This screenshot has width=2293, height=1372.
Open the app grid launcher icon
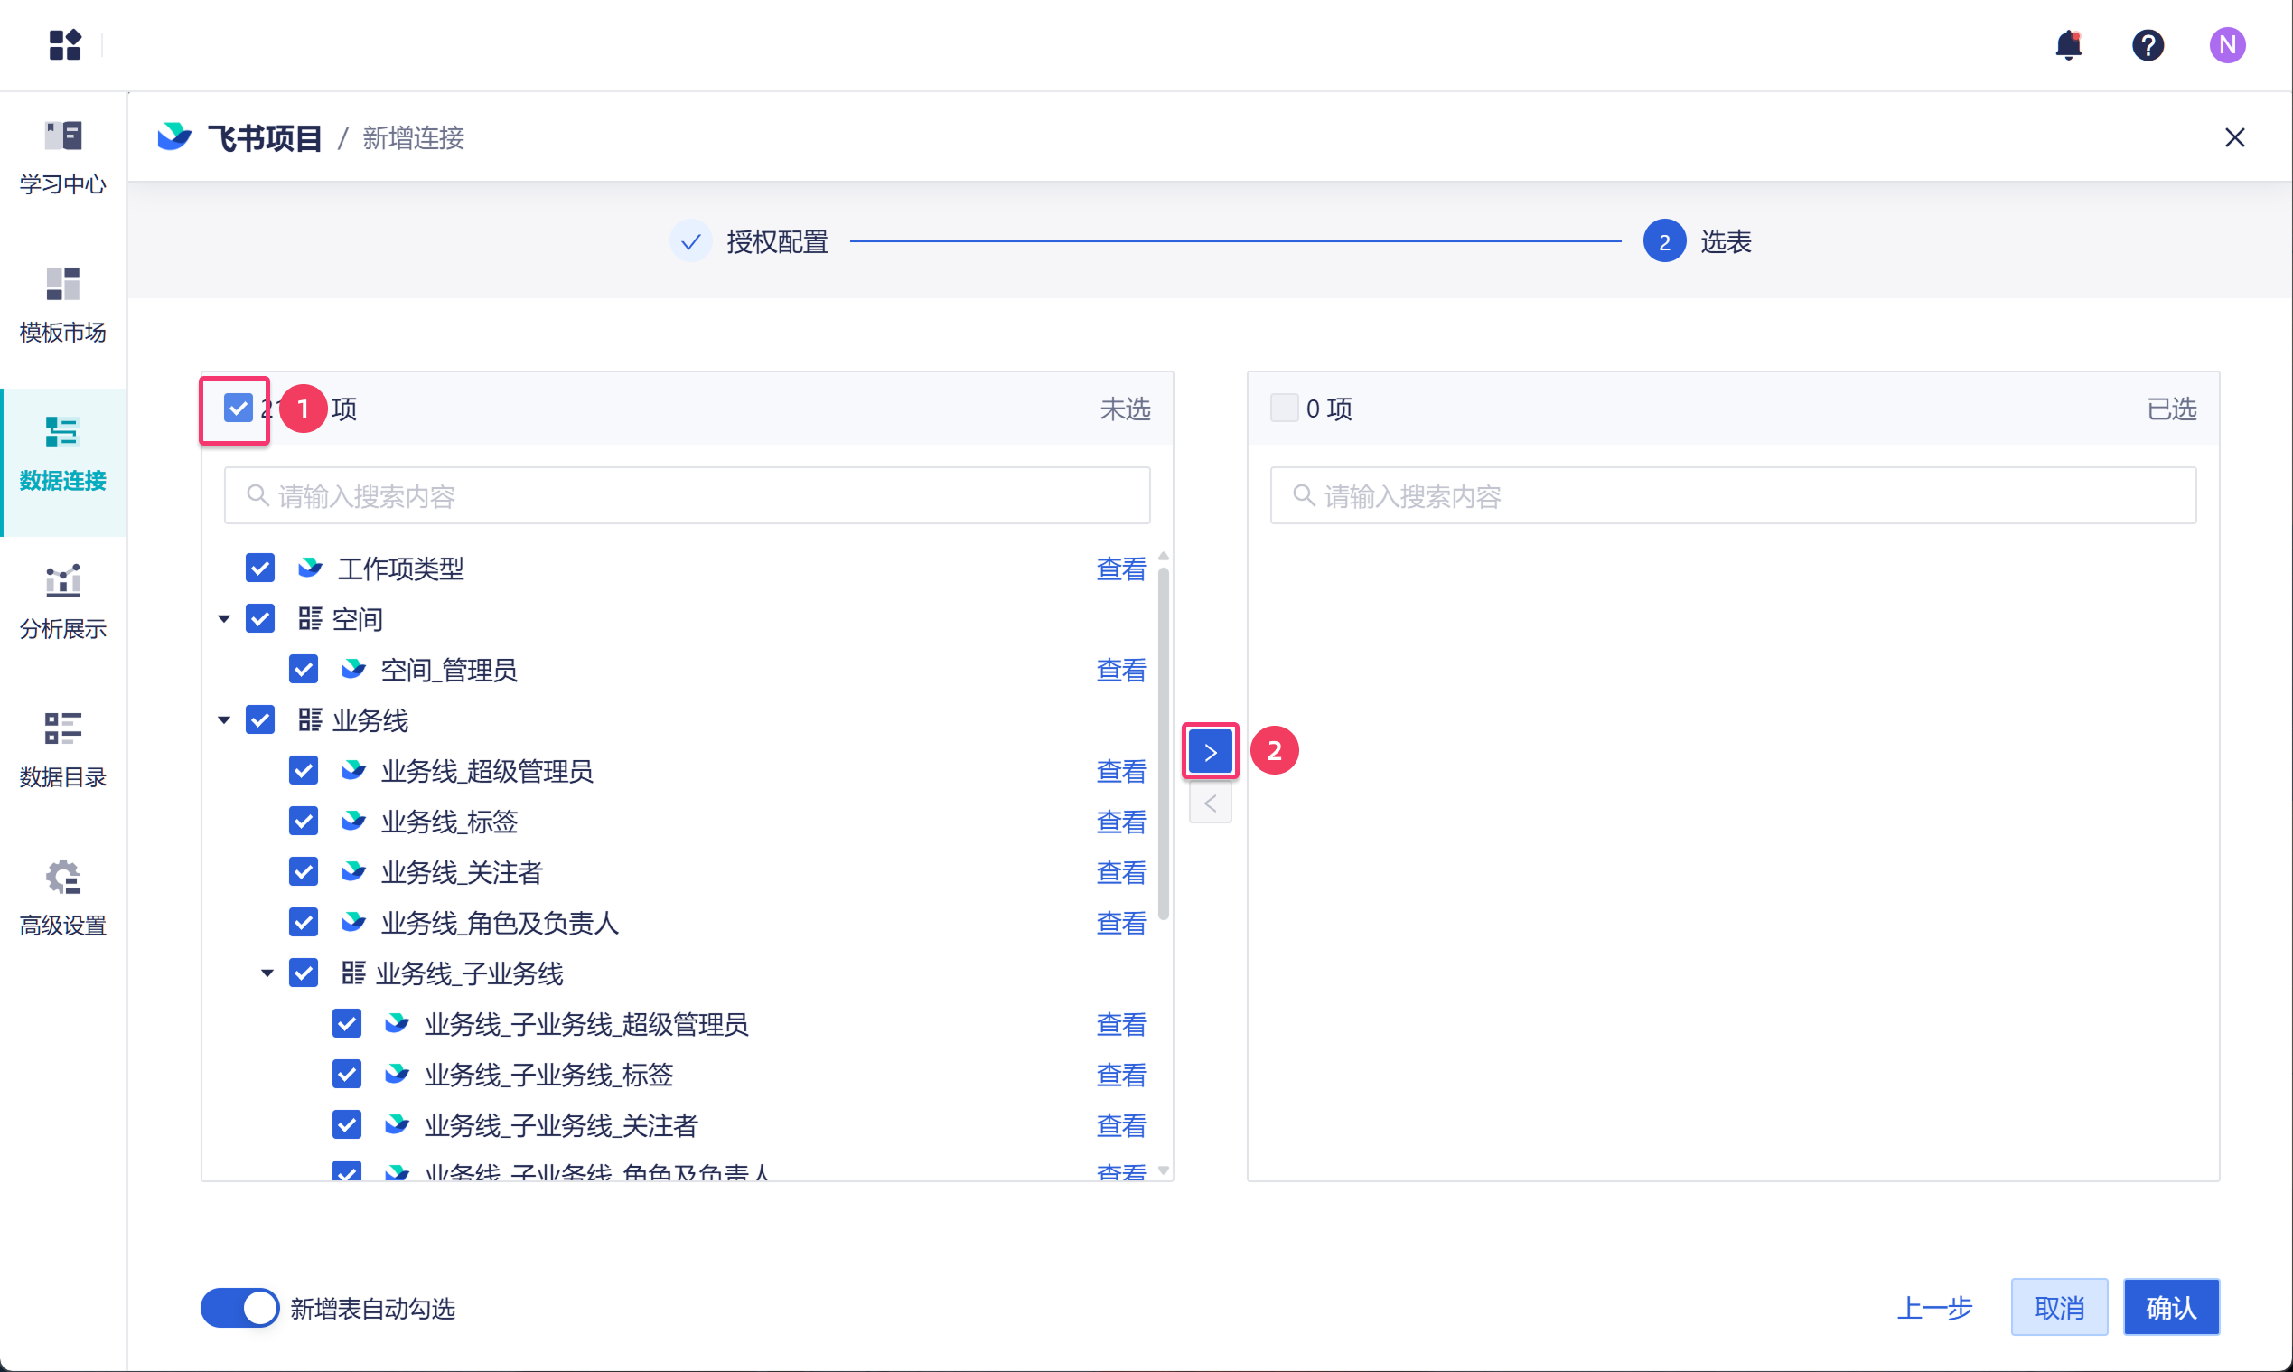click(65, 44)
